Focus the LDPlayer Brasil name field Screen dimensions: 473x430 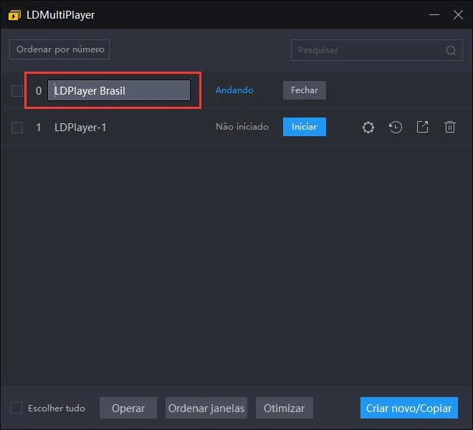[x=119, y=90]
